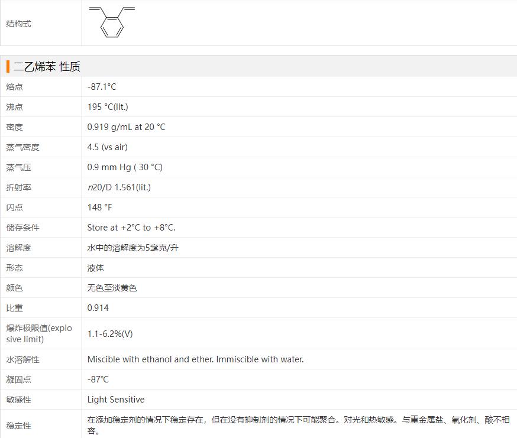This screenshot has width=517, height=438.
Task: Click the 溶解度 water solubility value
Action: (x=133, y=248)
